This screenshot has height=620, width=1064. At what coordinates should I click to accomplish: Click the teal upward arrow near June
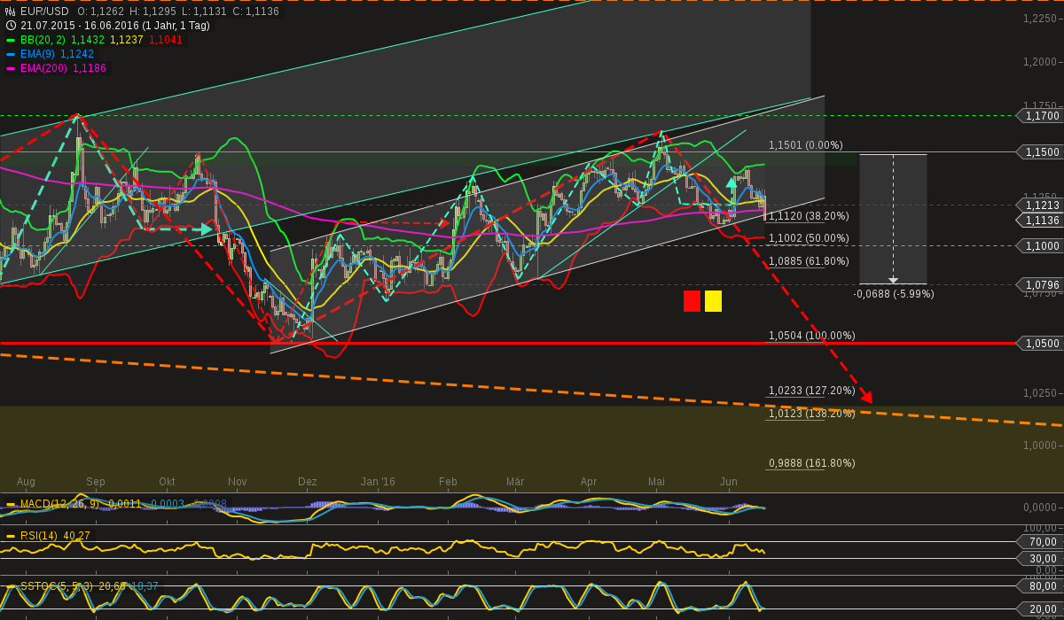click(732, 183)
